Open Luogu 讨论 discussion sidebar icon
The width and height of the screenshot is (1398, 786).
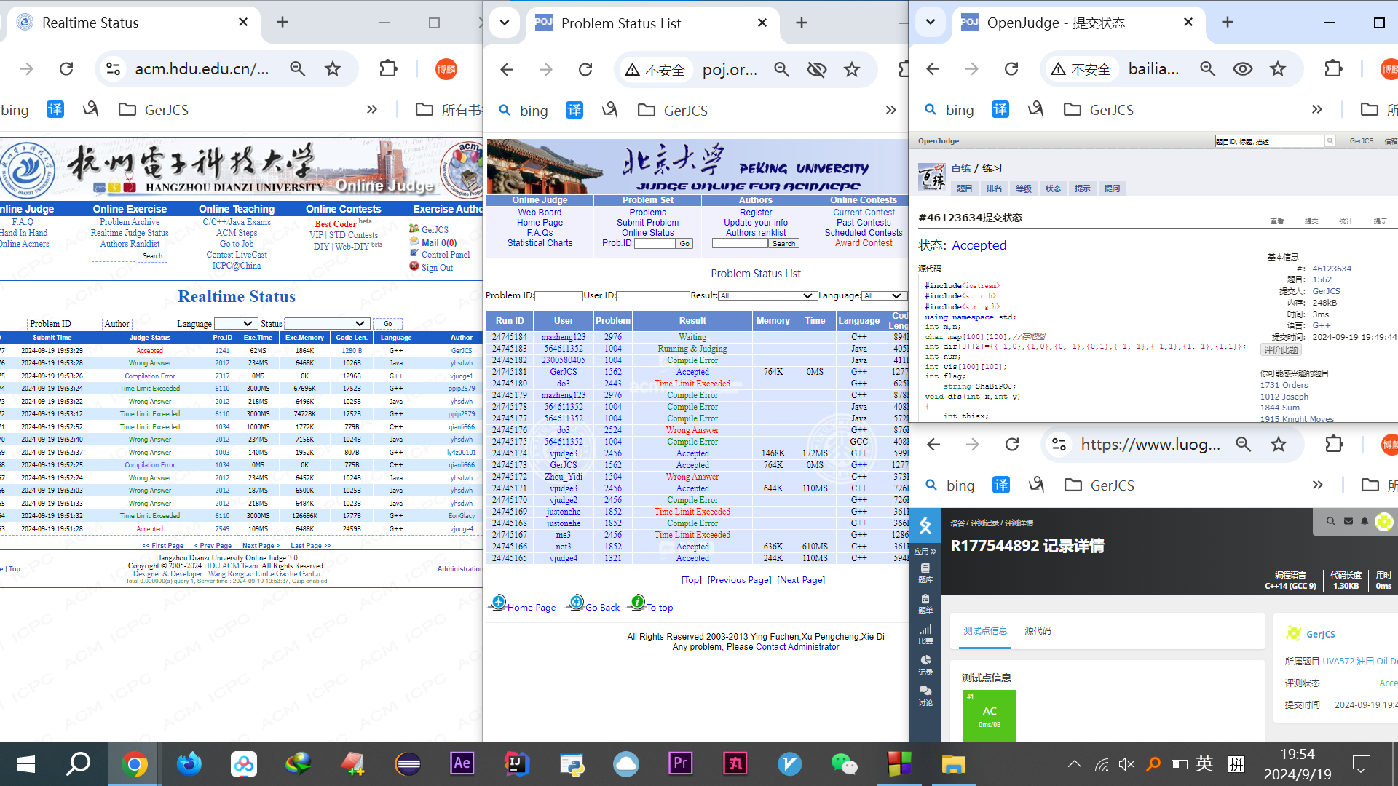(x=925, y=695)
